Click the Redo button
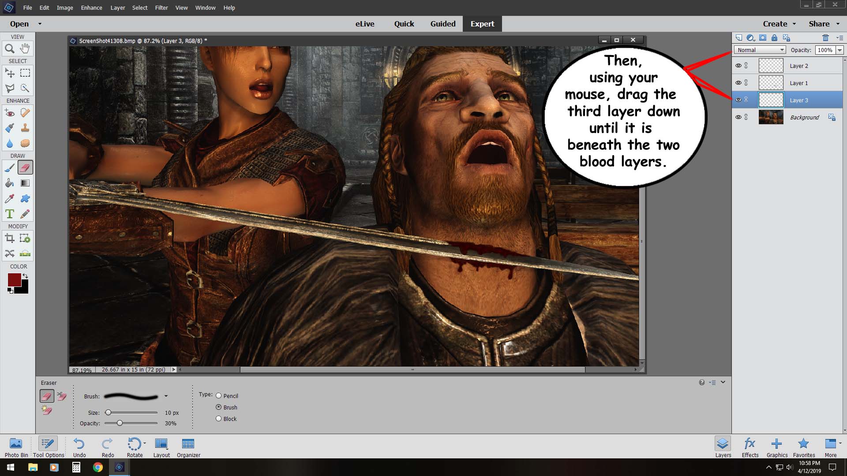 (x=108, y=447)
